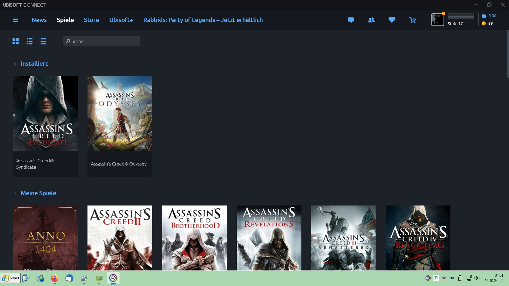Image resolution: width=509 pixels, height=286 pixels.
Task: Switch to detailed list view
Action: pyautogui.click(x=29, y=41)
